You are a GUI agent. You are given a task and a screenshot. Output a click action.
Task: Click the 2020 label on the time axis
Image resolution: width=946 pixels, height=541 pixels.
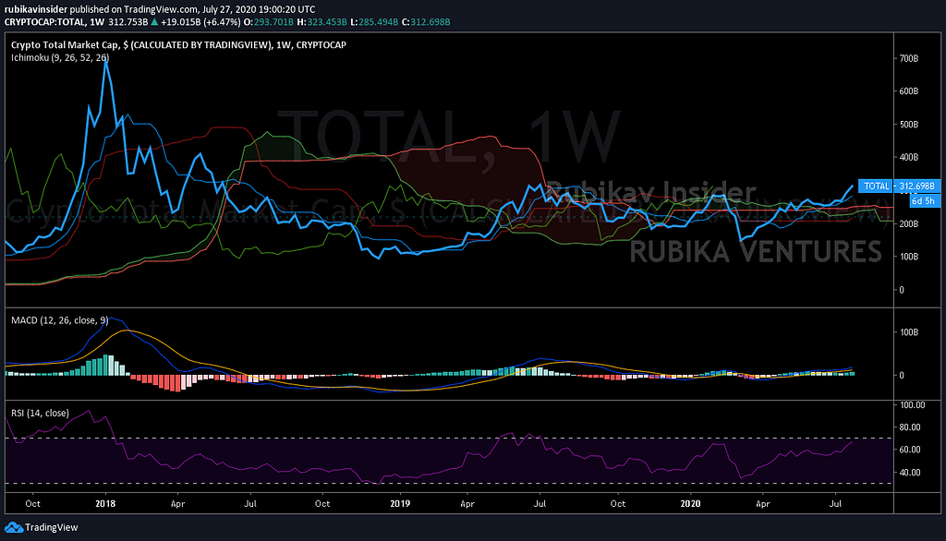click(690, 503)
